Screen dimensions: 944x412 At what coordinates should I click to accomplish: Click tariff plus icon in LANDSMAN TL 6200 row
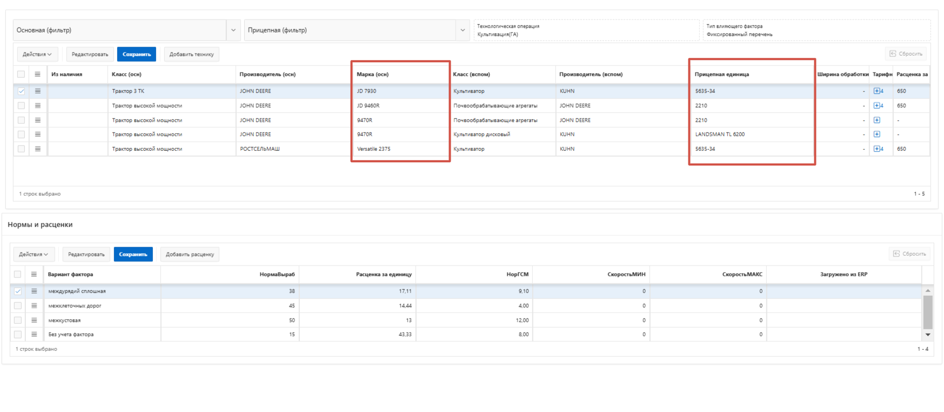[876, 134]
